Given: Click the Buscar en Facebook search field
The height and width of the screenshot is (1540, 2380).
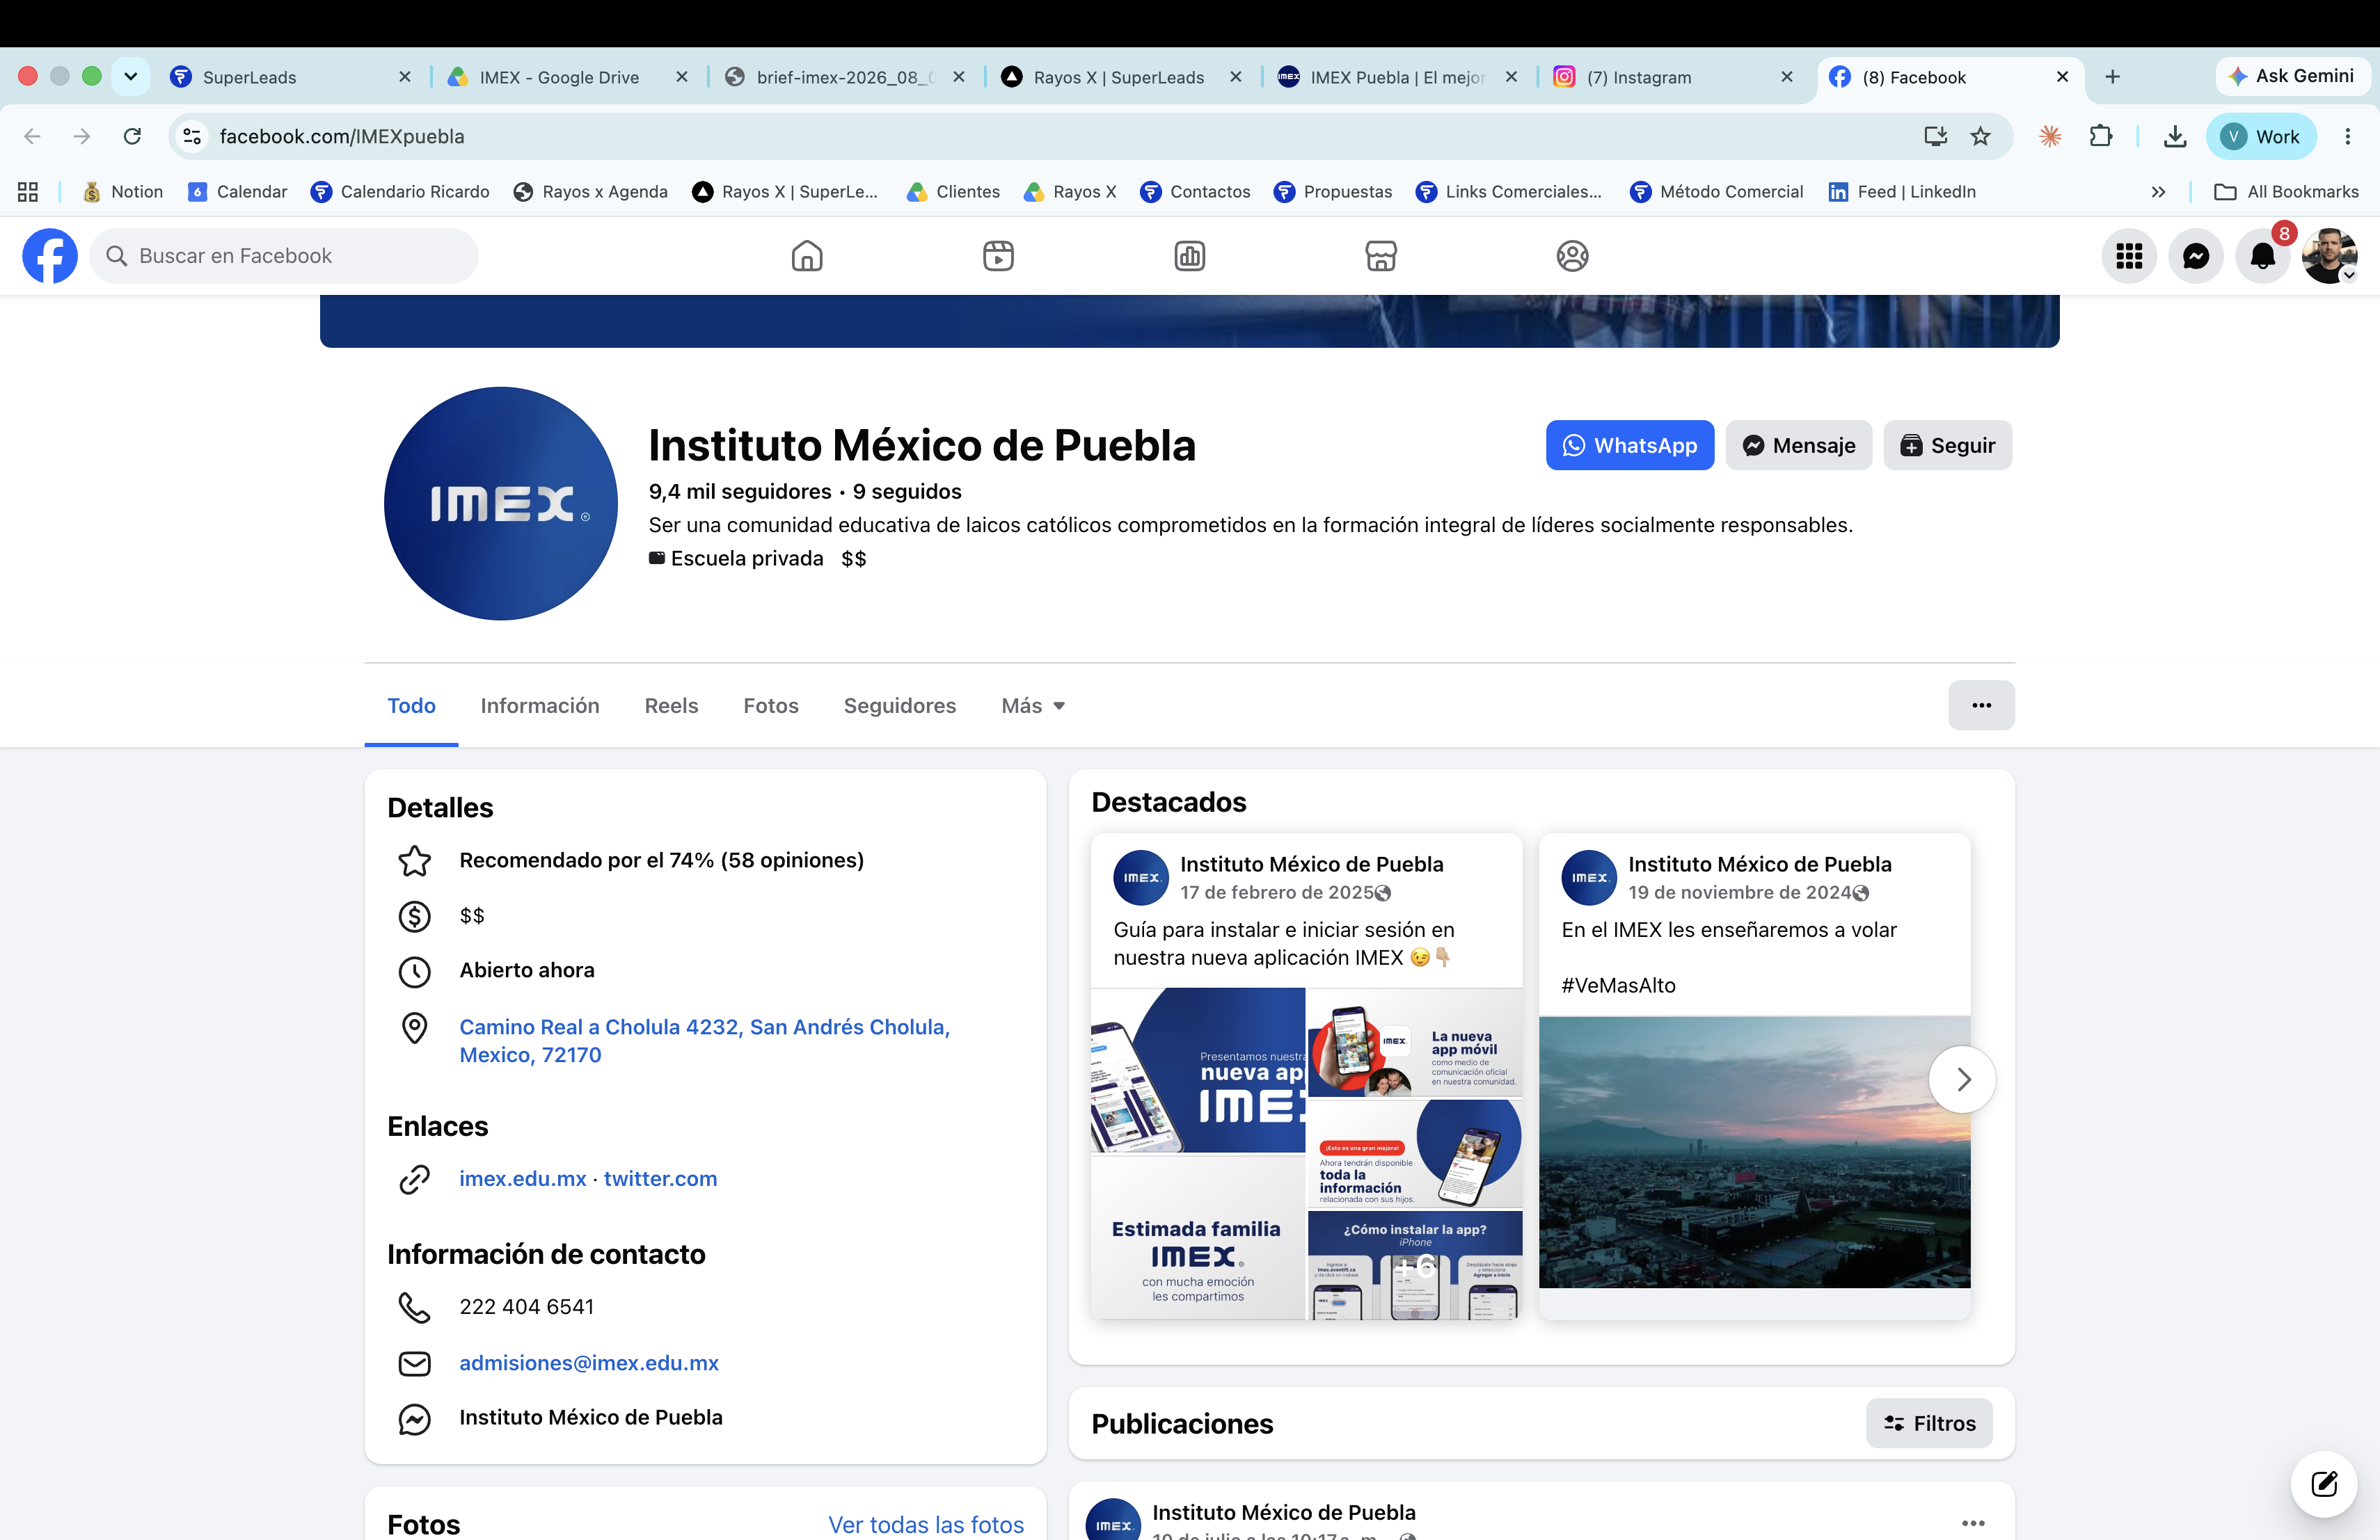Looking at the screenshot, I should pos(284,256).
